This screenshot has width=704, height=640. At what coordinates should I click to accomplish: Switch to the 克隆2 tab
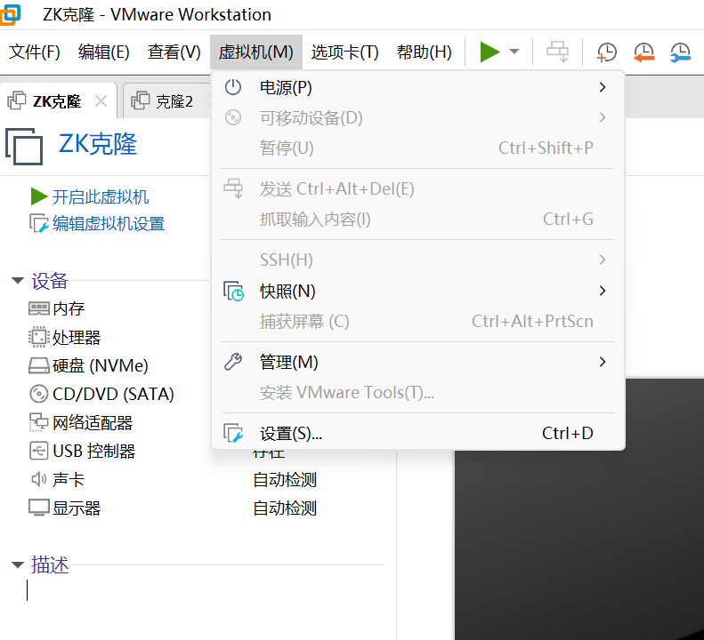[x=174, y=101]
